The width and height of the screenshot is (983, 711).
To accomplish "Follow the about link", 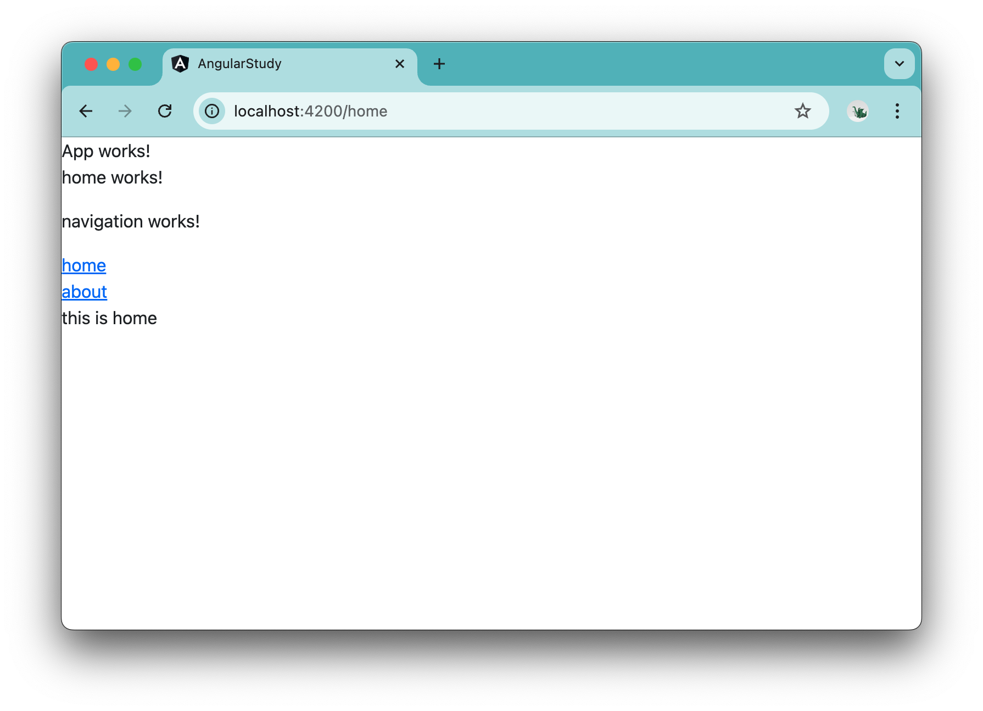I will pos(84,292).
